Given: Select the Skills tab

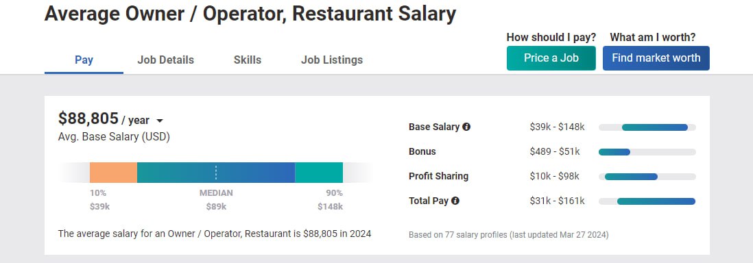Looking at the screenshot, I should (x=248, y=60).
